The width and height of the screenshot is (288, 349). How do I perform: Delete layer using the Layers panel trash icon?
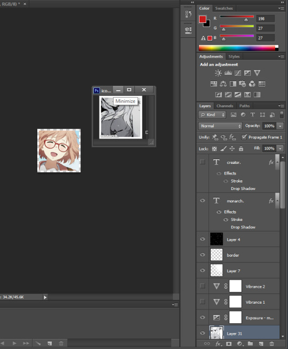pyautogui.click(x=271, y=344)
